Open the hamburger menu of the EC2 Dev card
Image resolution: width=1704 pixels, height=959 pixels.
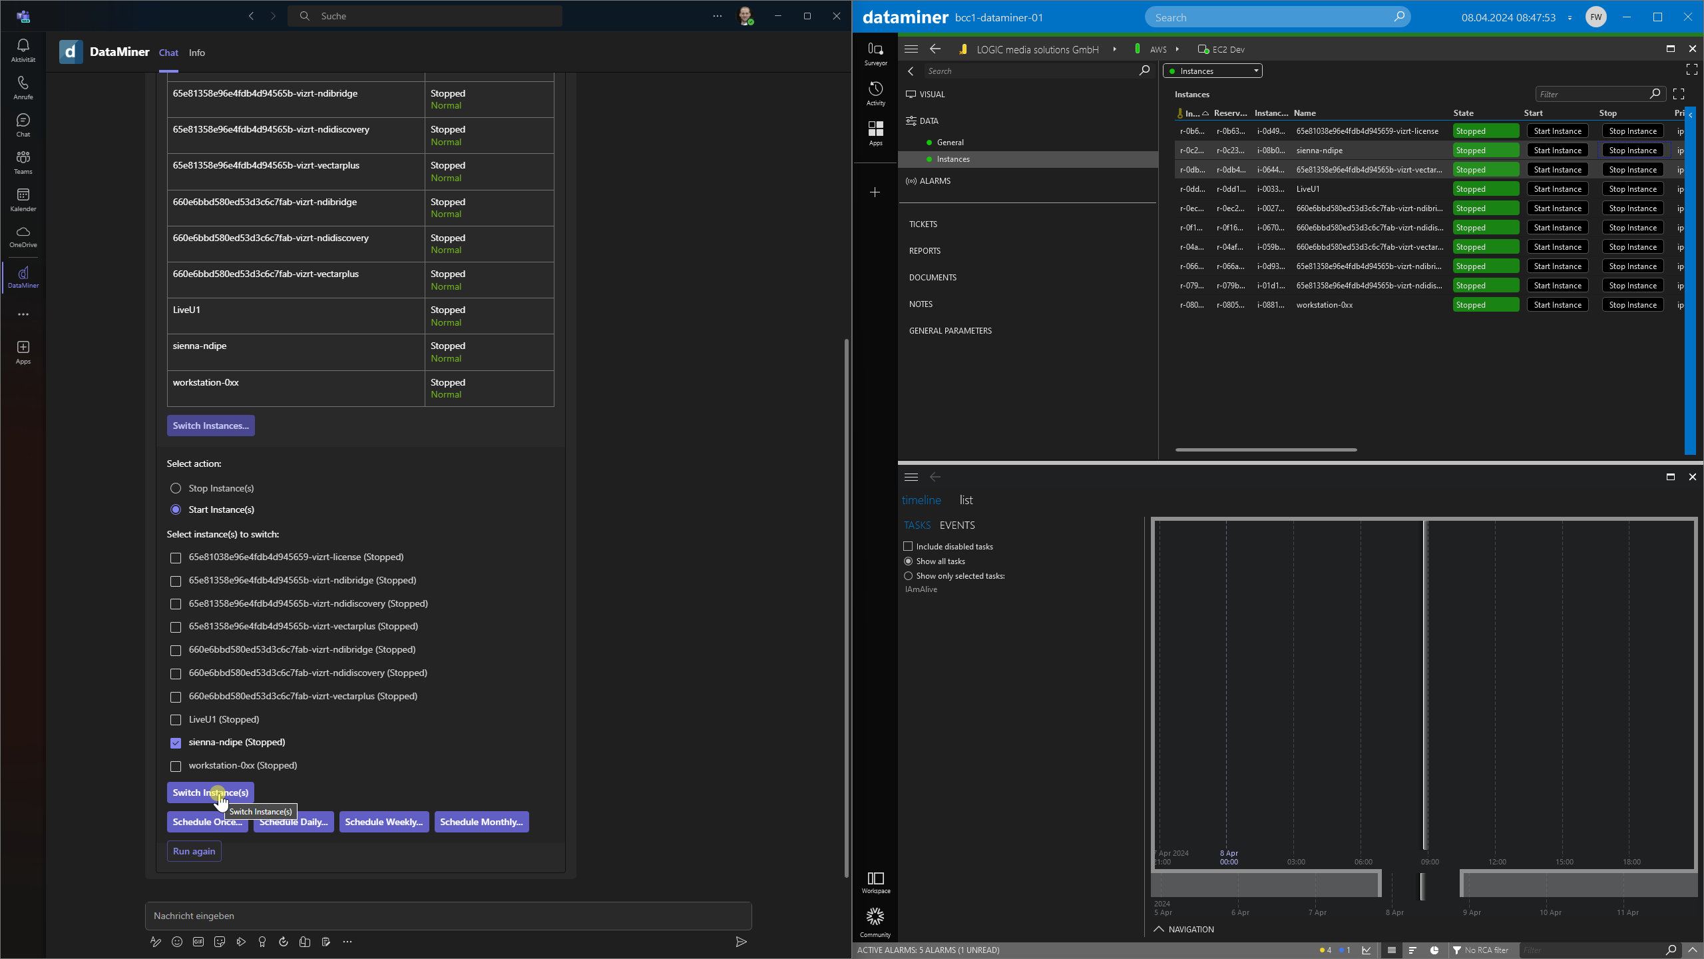coord(911,49)
